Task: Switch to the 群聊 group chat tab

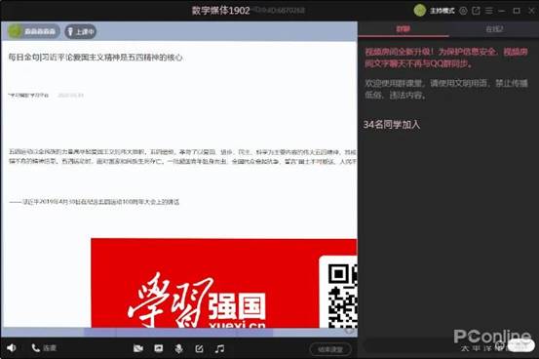Action: [404, 29]
